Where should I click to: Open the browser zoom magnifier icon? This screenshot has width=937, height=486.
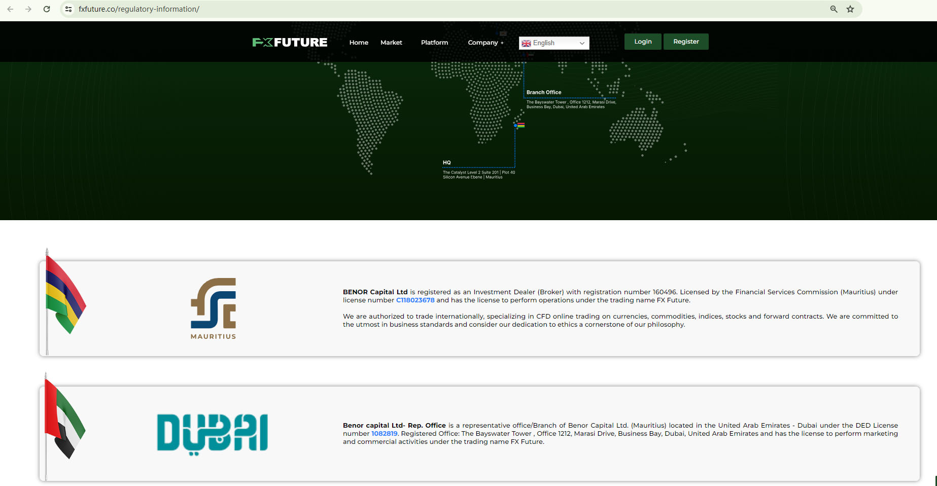(834, 9)
